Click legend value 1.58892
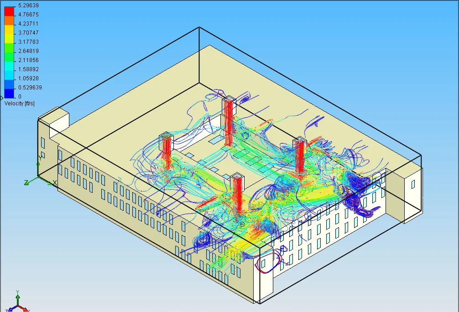This screenshot has width=459, height=312. [28, 69]
